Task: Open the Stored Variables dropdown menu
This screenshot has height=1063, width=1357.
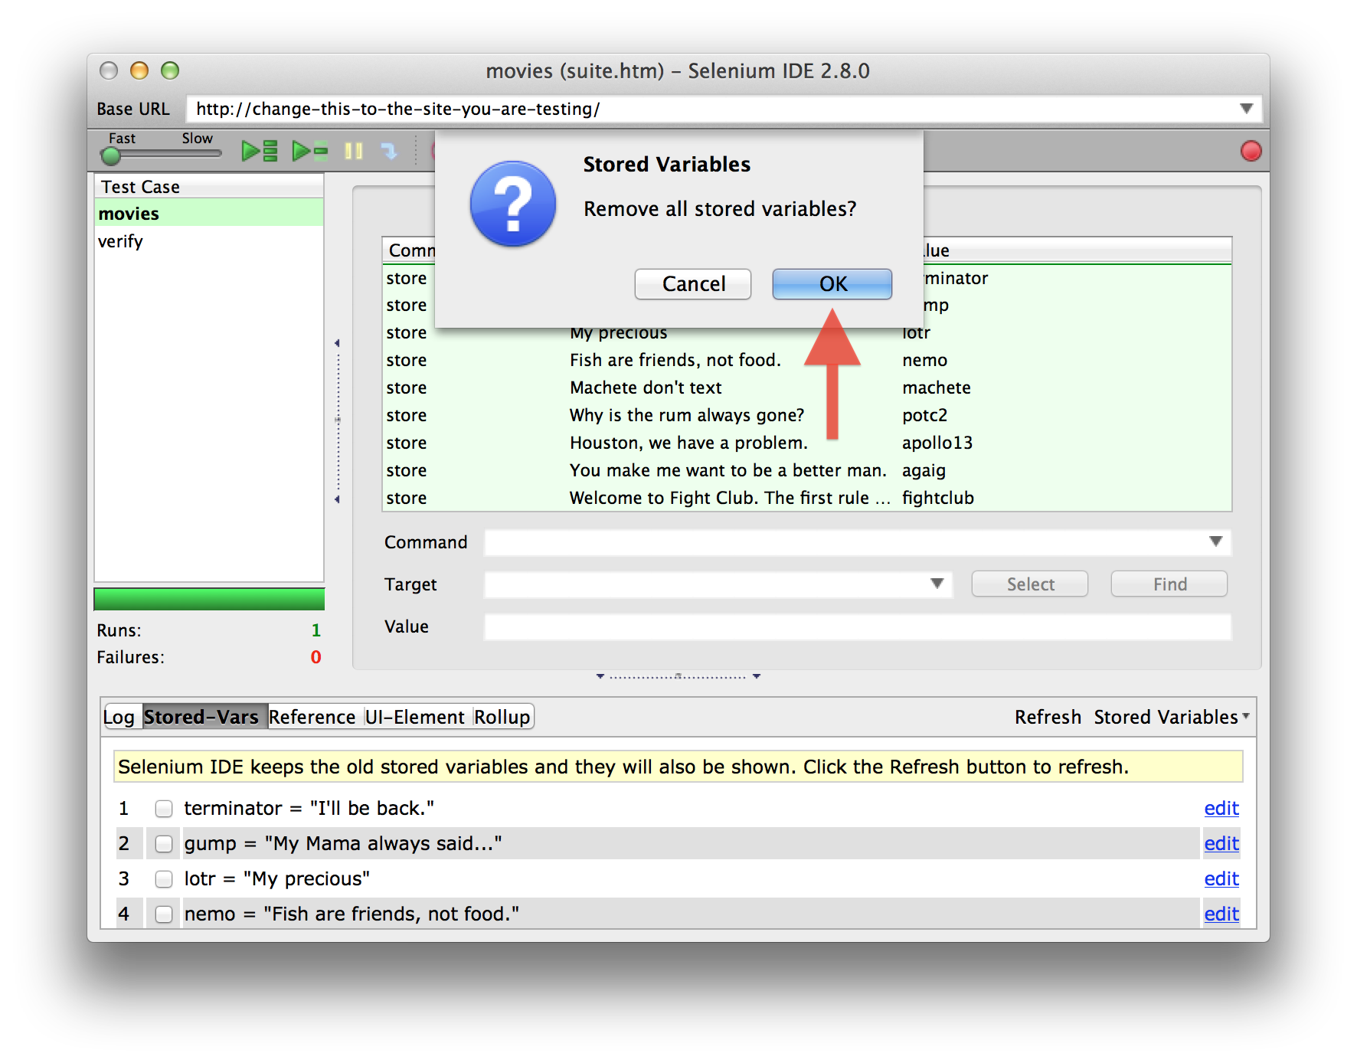Action: [1171, 718]
